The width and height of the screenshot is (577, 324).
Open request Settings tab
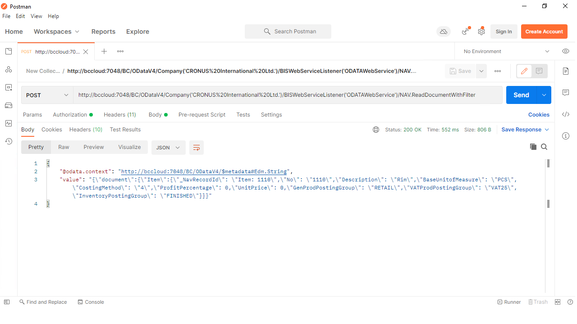[271, 115]
